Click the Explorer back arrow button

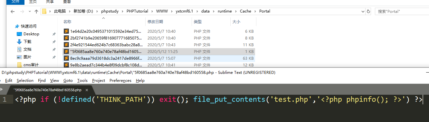point(12,11)
